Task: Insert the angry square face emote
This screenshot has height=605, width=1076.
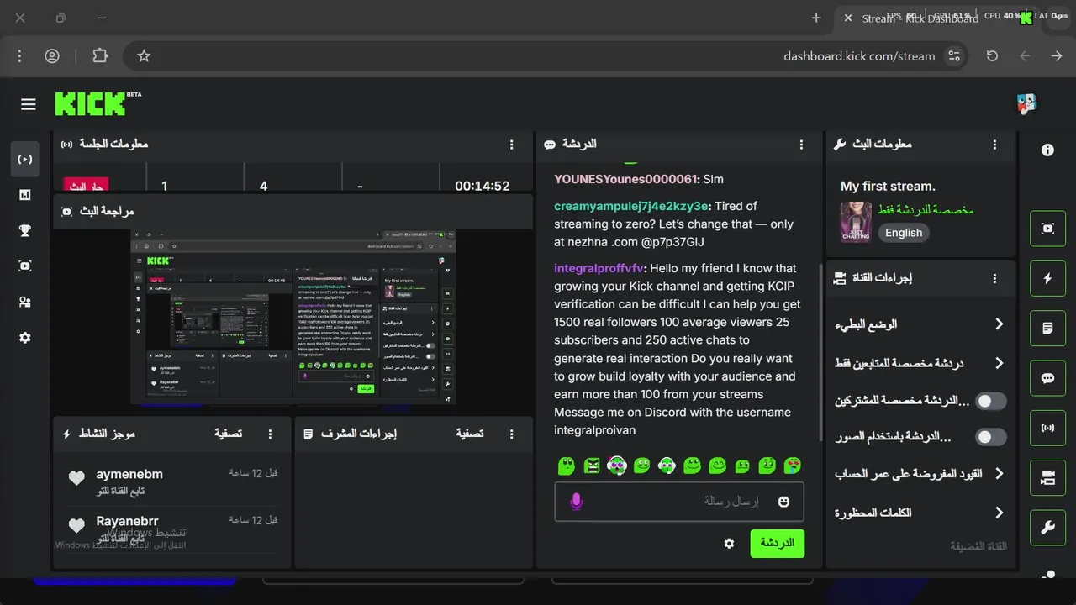Action: click(592, 465)
